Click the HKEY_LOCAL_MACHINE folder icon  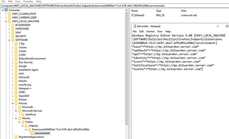(10, 21)
